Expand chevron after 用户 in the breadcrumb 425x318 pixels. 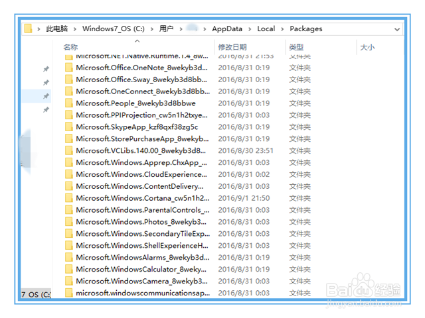(x=181, y=29)
